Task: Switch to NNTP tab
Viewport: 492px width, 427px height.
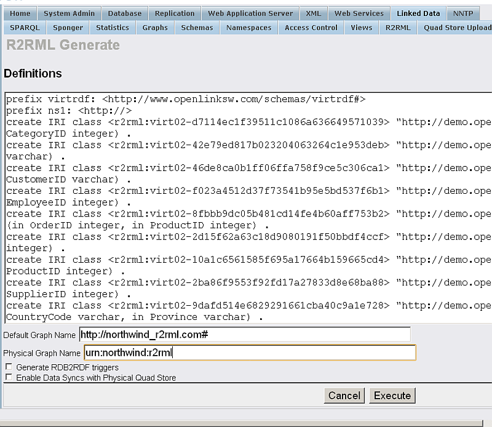Action: (x=463, y=13)
